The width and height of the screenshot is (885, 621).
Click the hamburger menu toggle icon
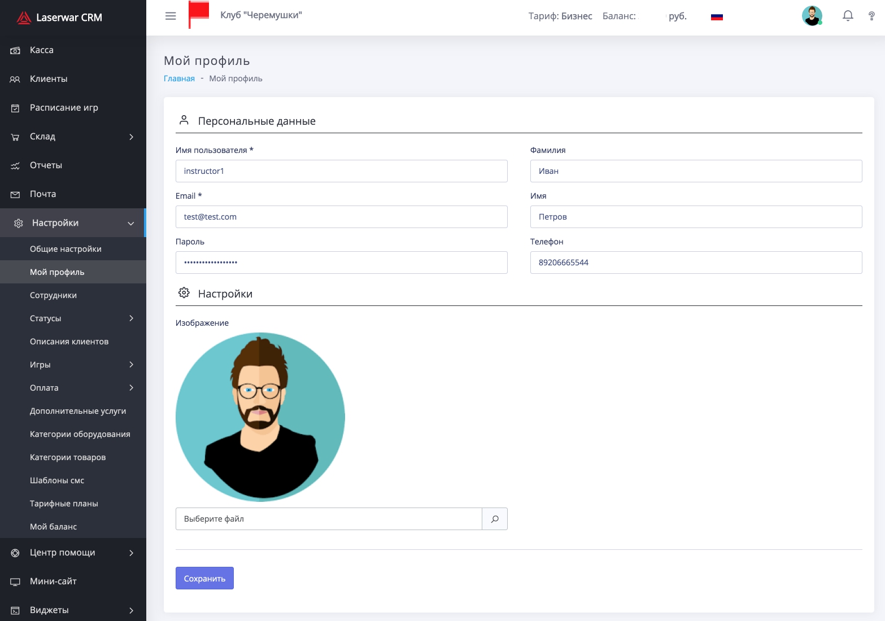[x=171, y=16]
